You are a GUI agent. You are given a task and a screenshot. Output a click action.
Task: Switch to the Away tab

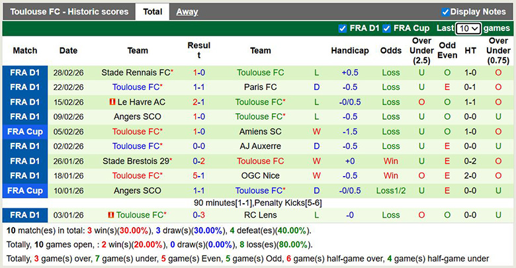coord(187,12)
